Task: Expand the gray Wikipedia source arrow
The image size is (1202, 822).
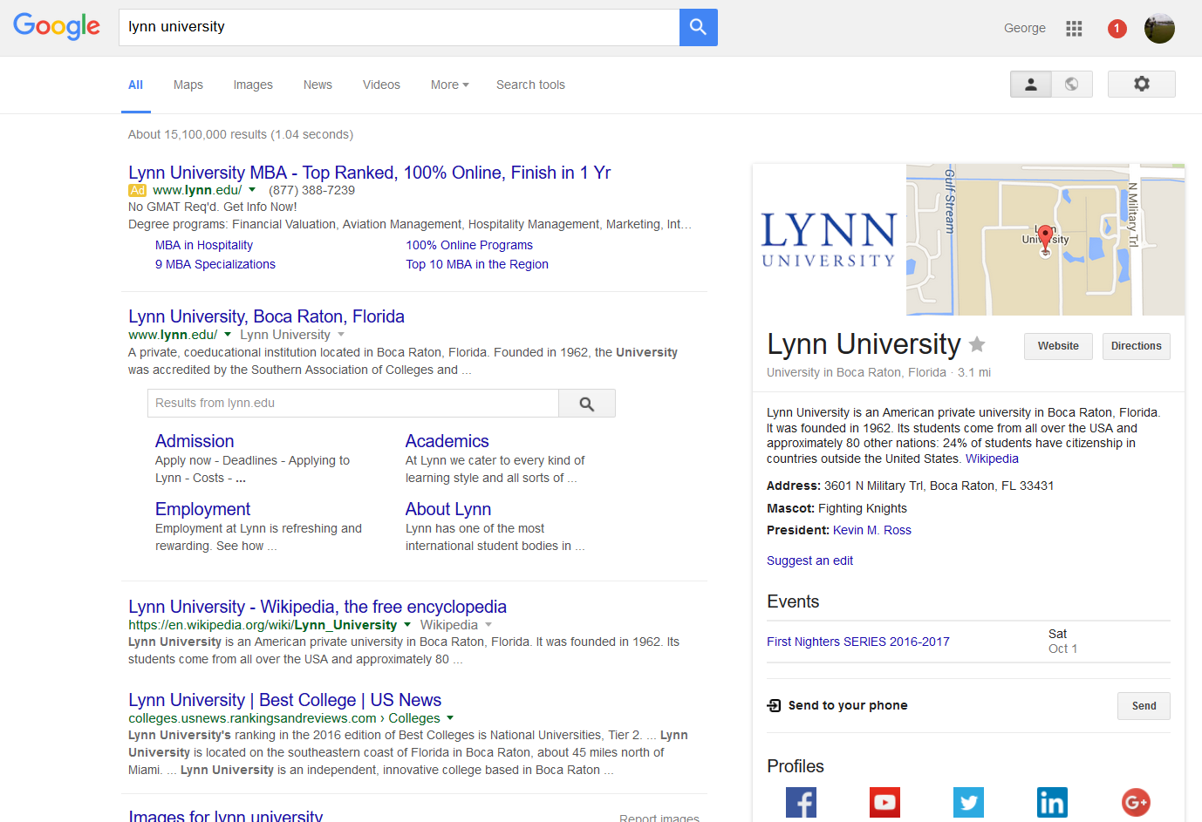Action: point(488,625)
